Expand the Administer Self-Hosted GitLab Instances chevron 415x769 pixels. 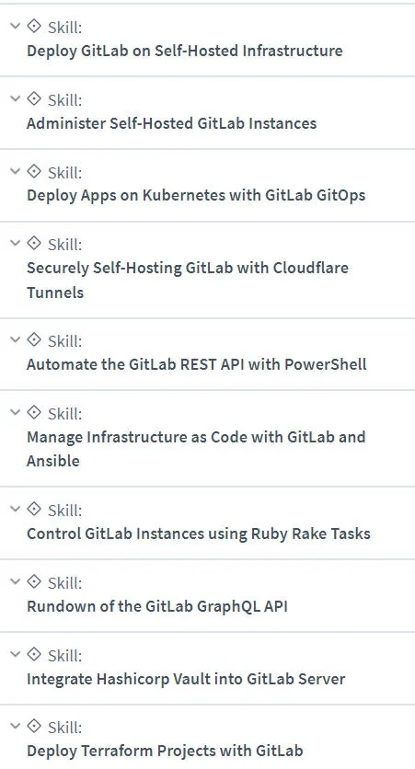point(16,98)
